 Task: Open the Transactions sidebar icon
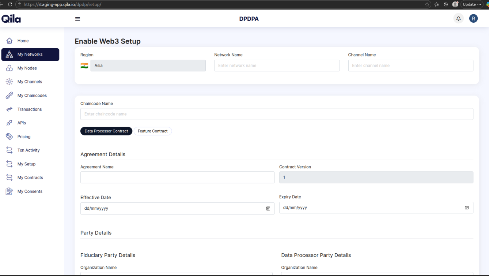pos(9,109)
